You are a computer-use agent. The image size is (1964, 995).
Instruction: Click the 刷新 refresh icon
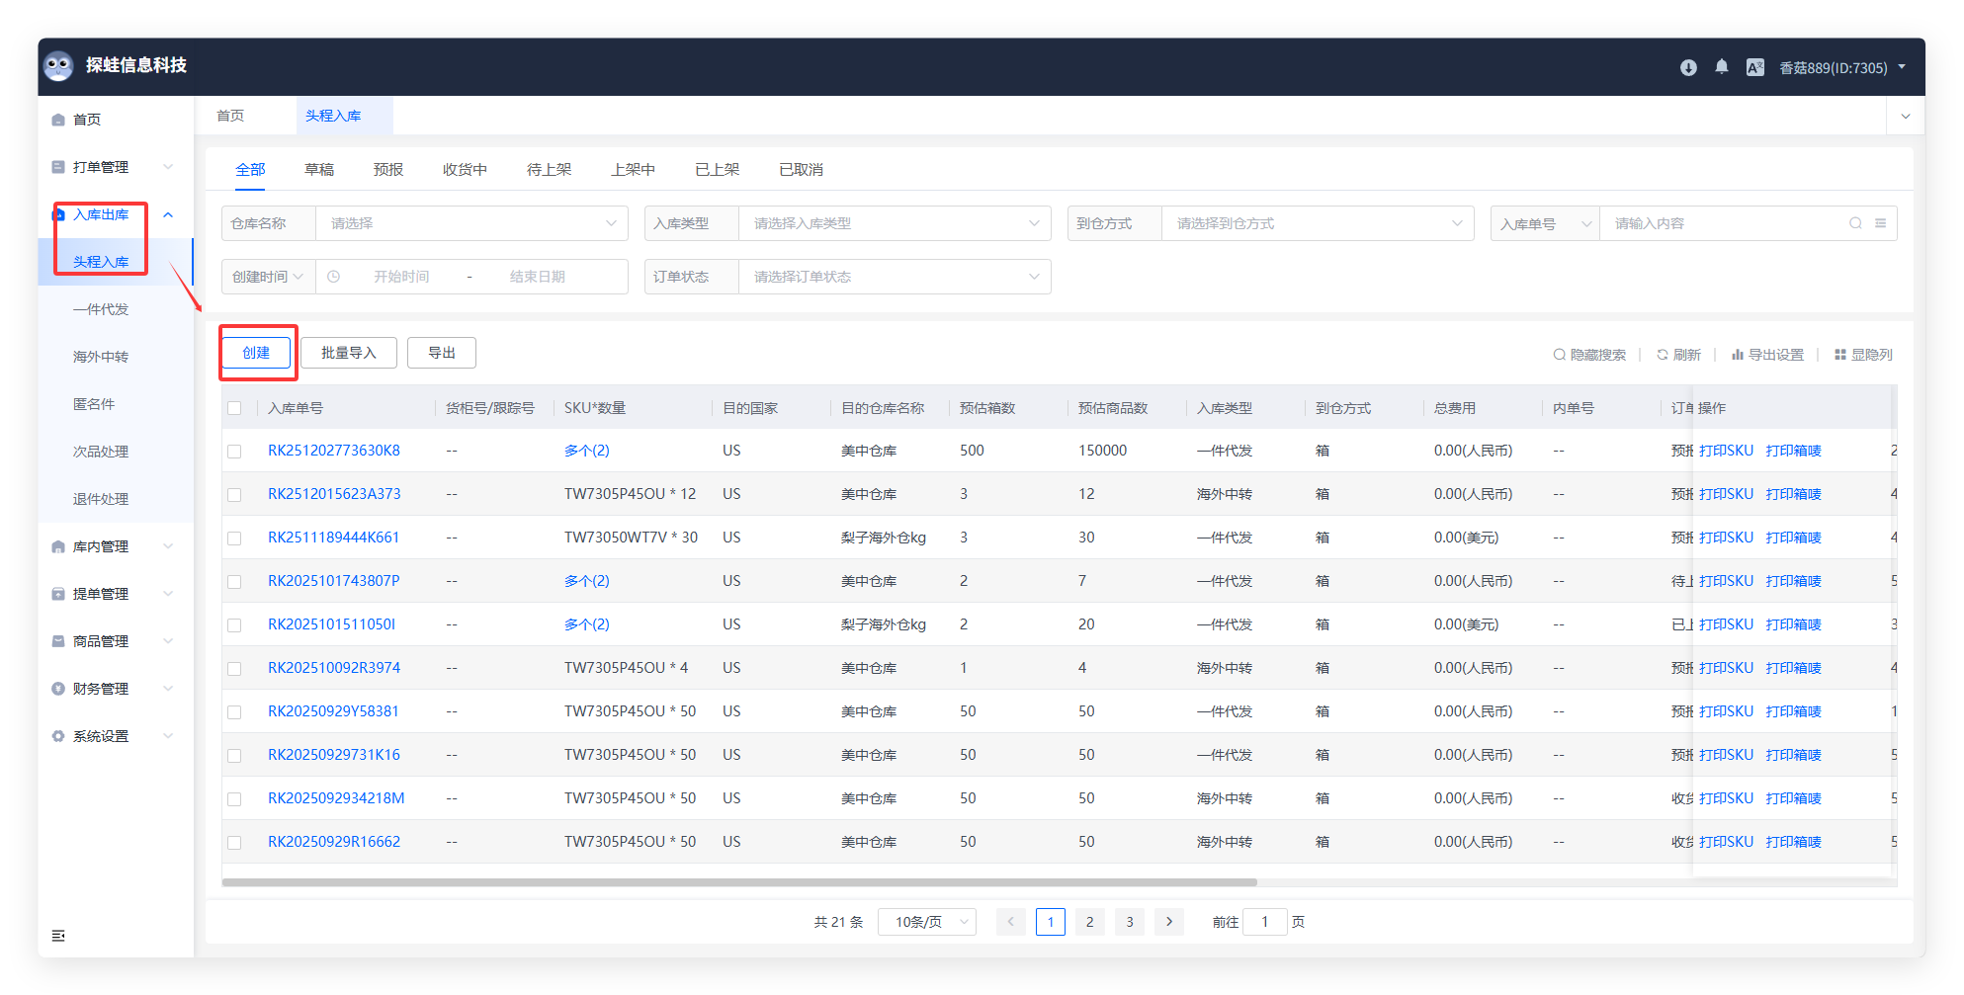(x=1678, y=355)
